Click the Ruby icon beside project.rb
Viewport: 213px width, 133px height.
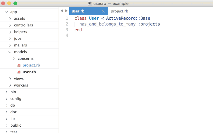pos(19,65)
